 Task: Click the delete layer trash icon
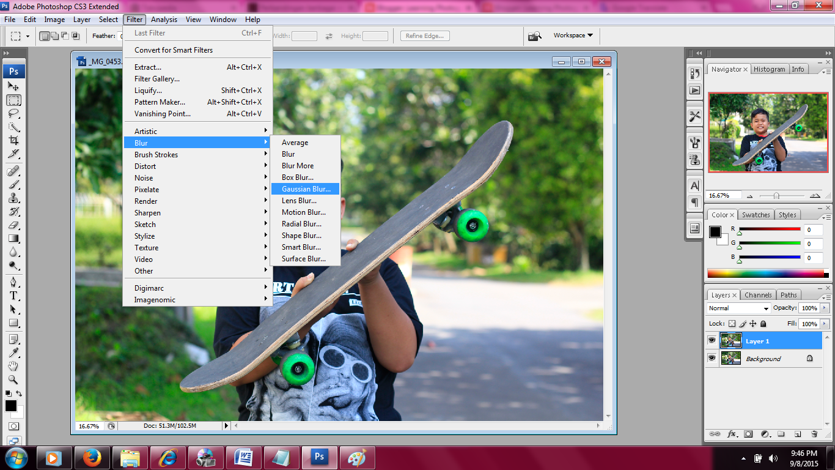coord(814,434)
